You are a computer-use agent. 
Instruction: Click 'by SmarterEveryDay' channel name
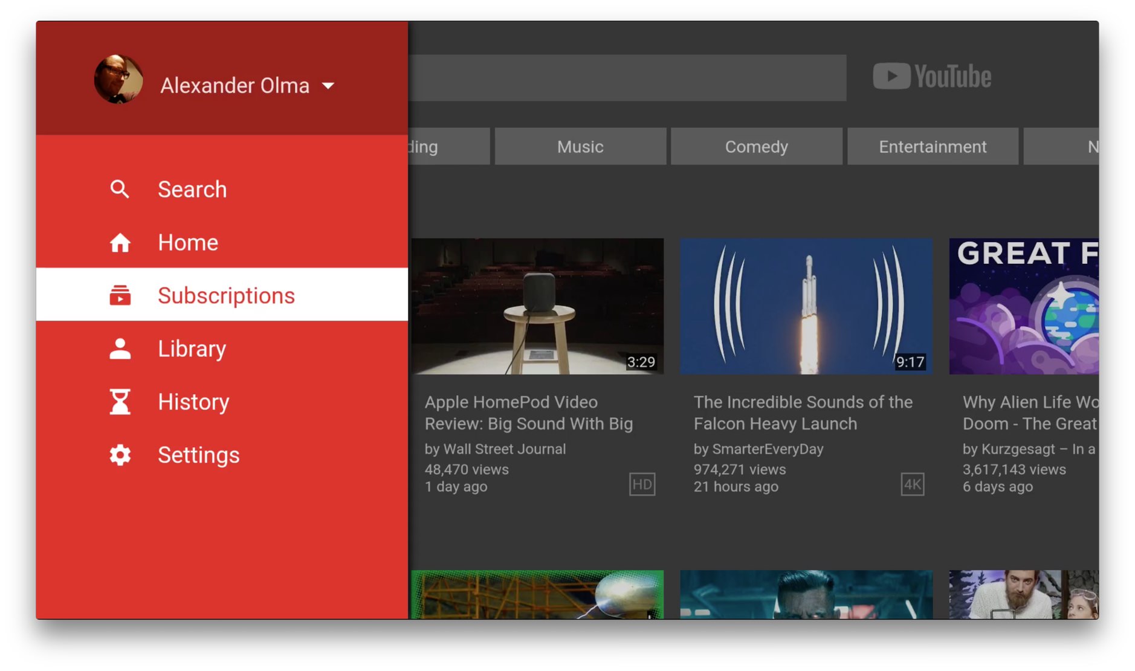click(x=758, y=449)
